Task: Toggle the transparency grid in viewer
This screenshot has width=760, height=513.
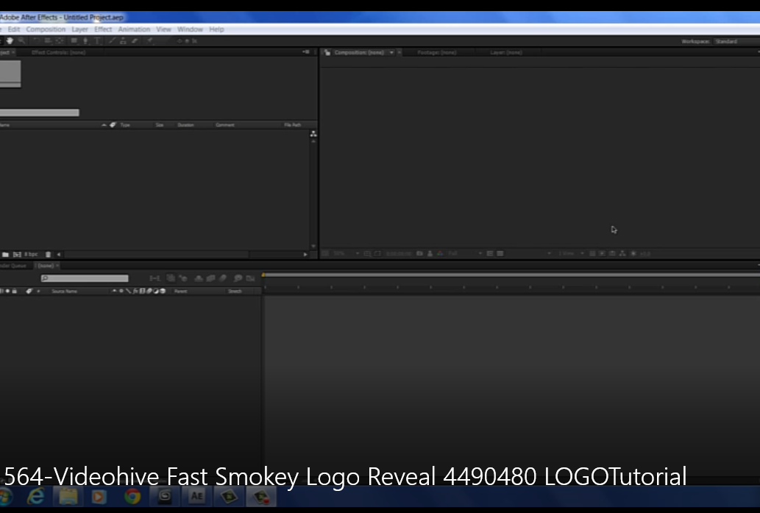Action: coord(500,254)
